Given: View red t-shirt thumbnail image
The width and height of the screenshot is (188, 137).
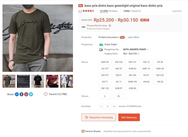Looking at the screenshot, I should 52,81.
